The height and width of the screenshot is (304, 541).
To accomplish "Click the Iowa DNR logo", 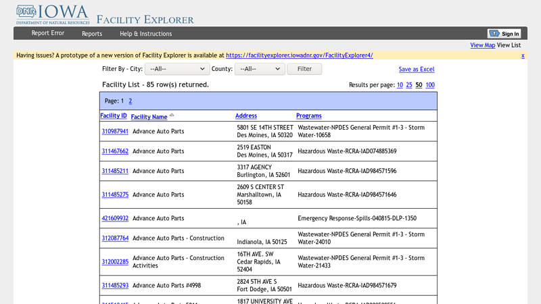I will (x=53, y=14).
